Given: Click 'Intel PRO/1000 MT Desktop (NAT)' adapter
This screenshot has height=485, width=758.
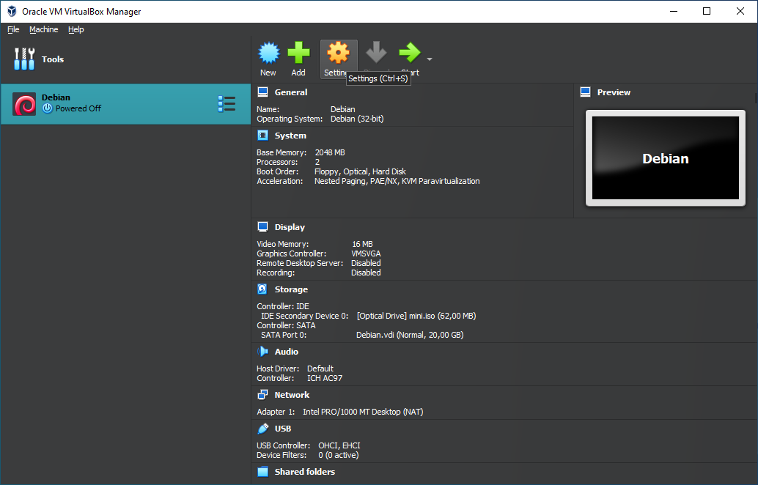Looking at the screenshot, I should (363, 412).
